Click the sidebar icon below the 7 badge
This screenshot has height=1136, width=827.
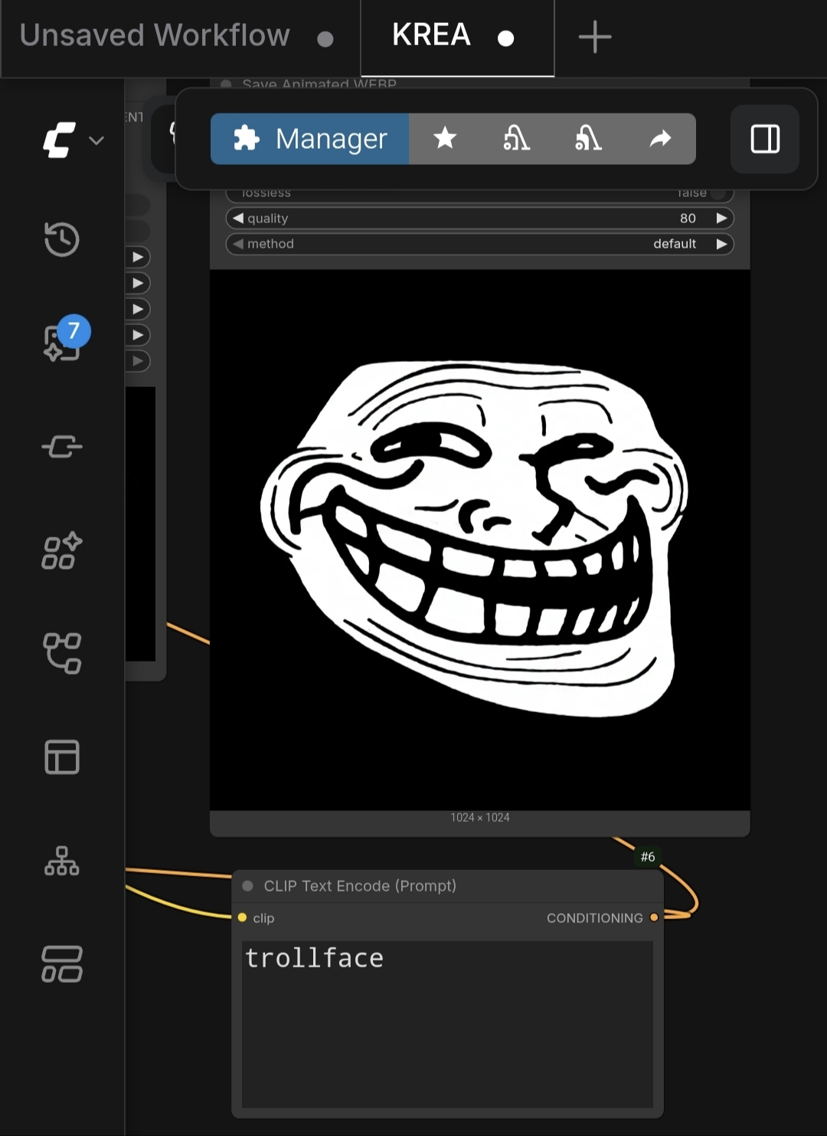pos(62,446)
